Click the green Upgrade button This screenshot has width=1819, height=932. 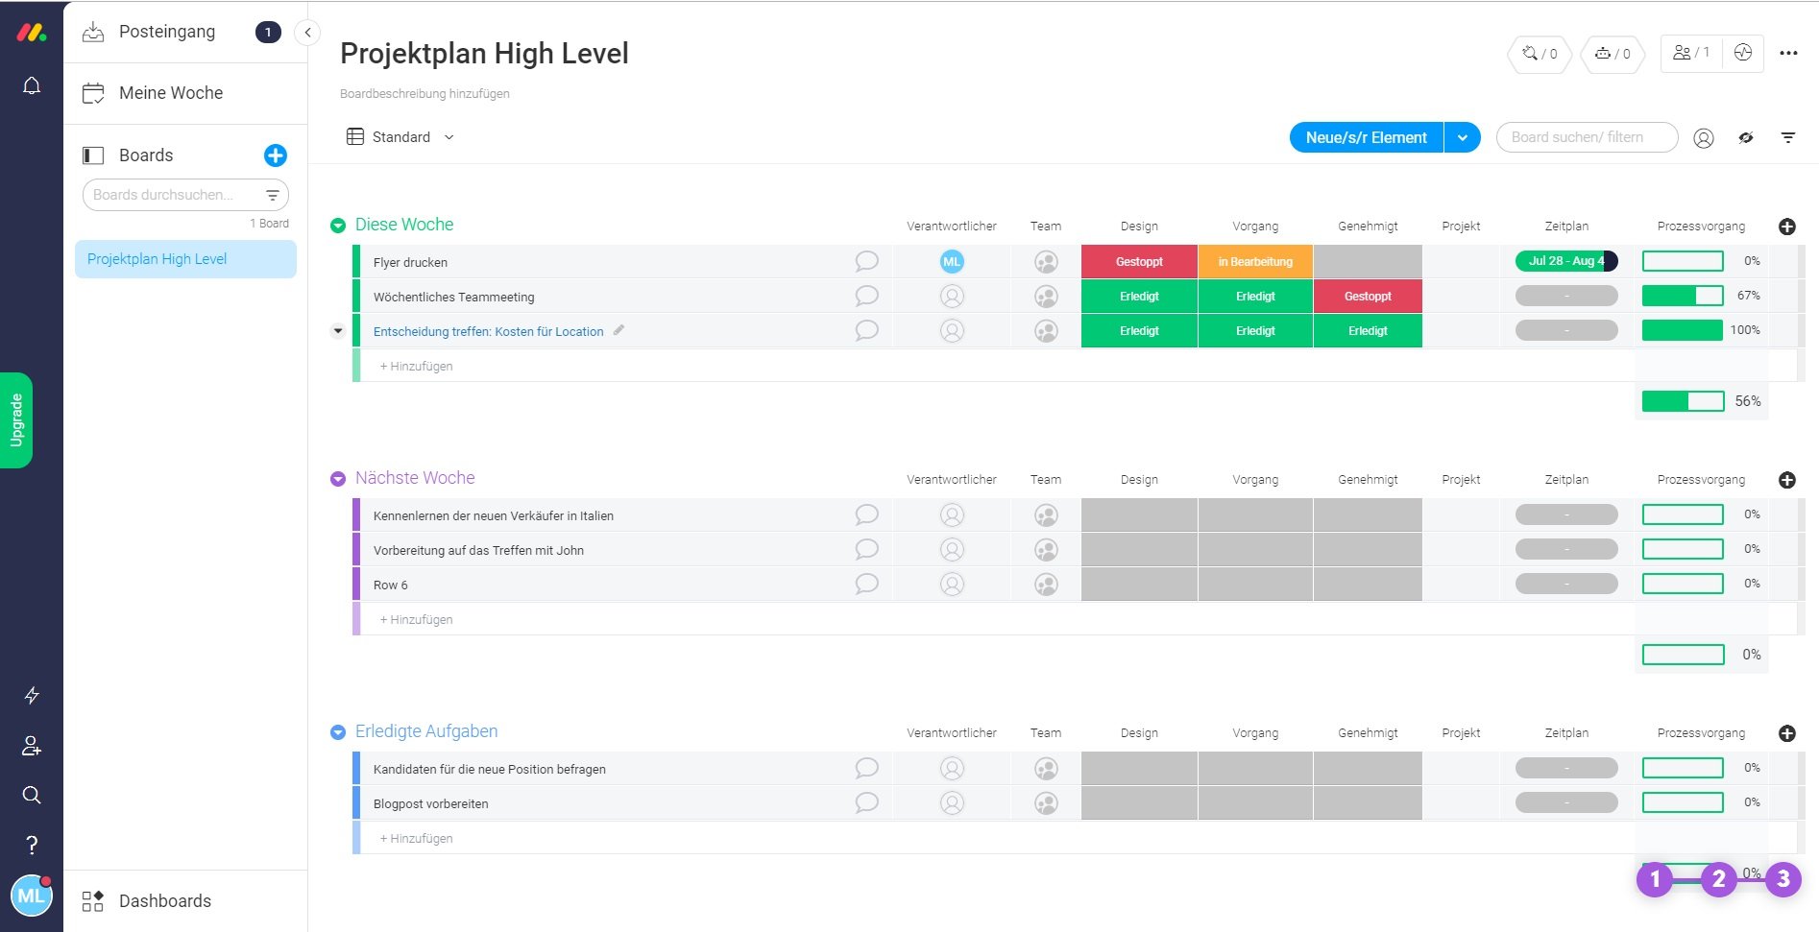[16, 420]
